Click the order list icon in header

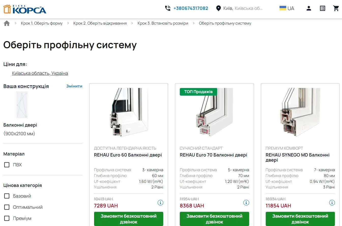click(x=322, y=8)
